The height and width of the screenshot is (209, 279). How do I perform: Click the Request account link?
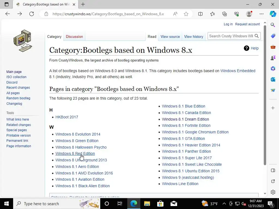247,24
